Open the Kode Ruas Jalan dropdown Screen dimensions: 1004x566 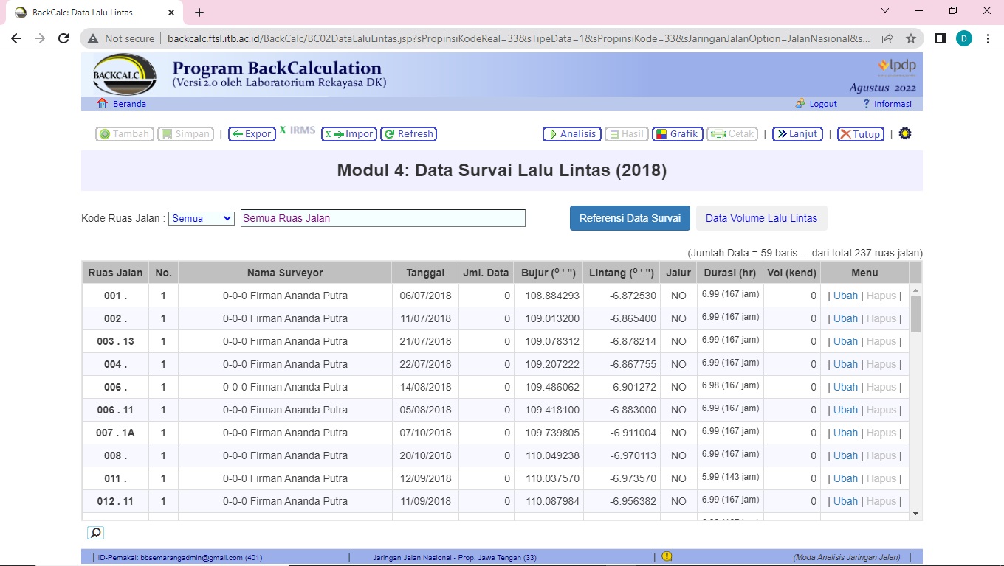coord(202,218)
